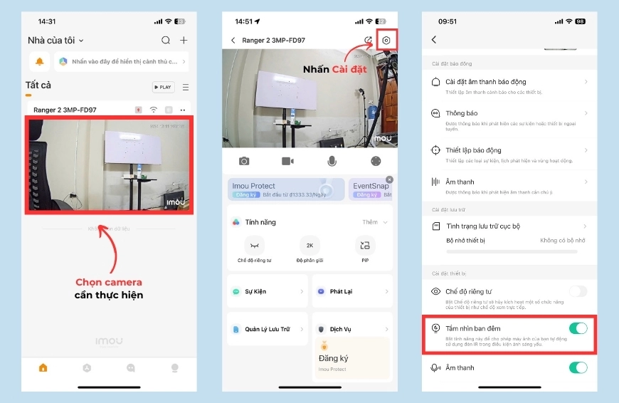Tap the plus icon to add device
The width and height of the screenshot is (619, 403).
[184, 41]
